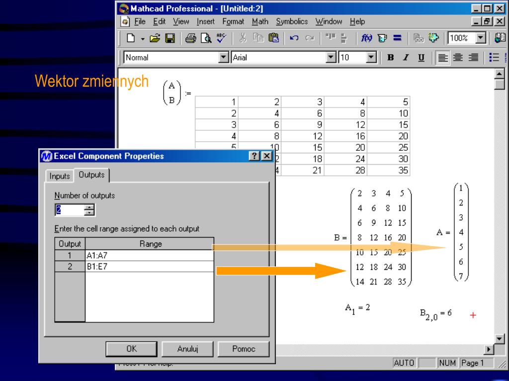The width and height of the screenshot is (509, 381).
Task: Click the Component Wizard puzzle icon
Action: coord(433,38)
